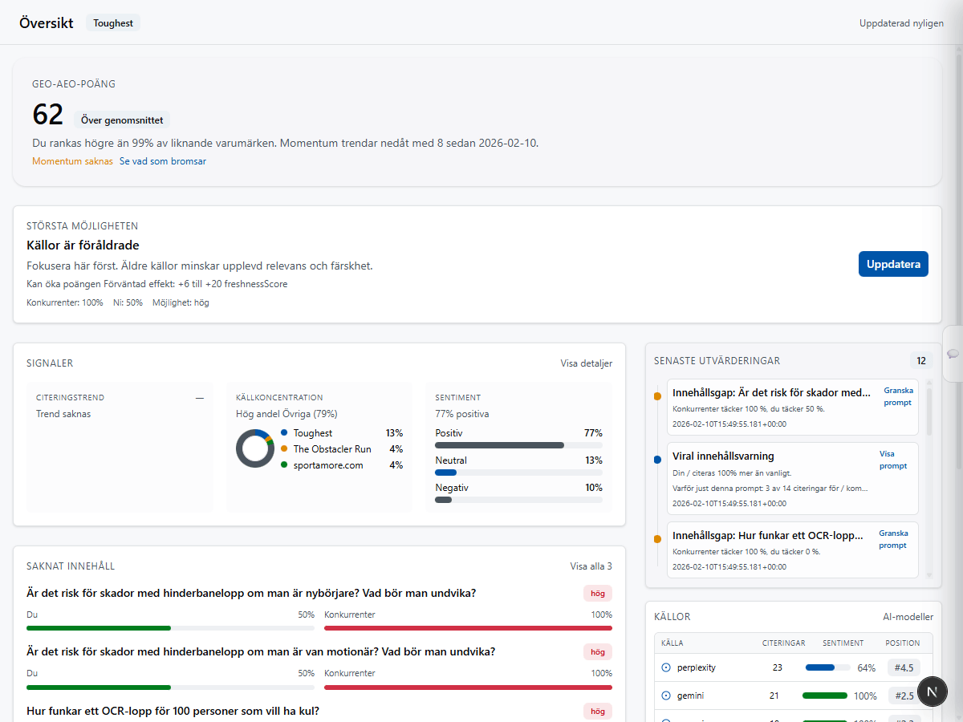Expand the missing content with Visa alla 3
The image size is (963, 722).
click(590, 566)
